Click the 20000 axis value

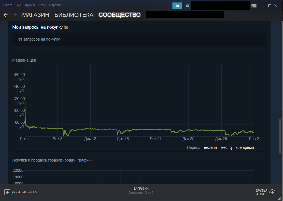[18, 170]
